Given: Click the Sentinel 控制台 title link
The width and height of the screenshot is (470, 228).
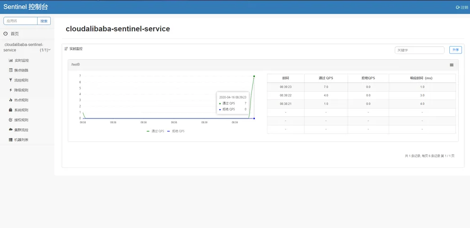Looking at the screenshot, I should [x=26, y=7].
